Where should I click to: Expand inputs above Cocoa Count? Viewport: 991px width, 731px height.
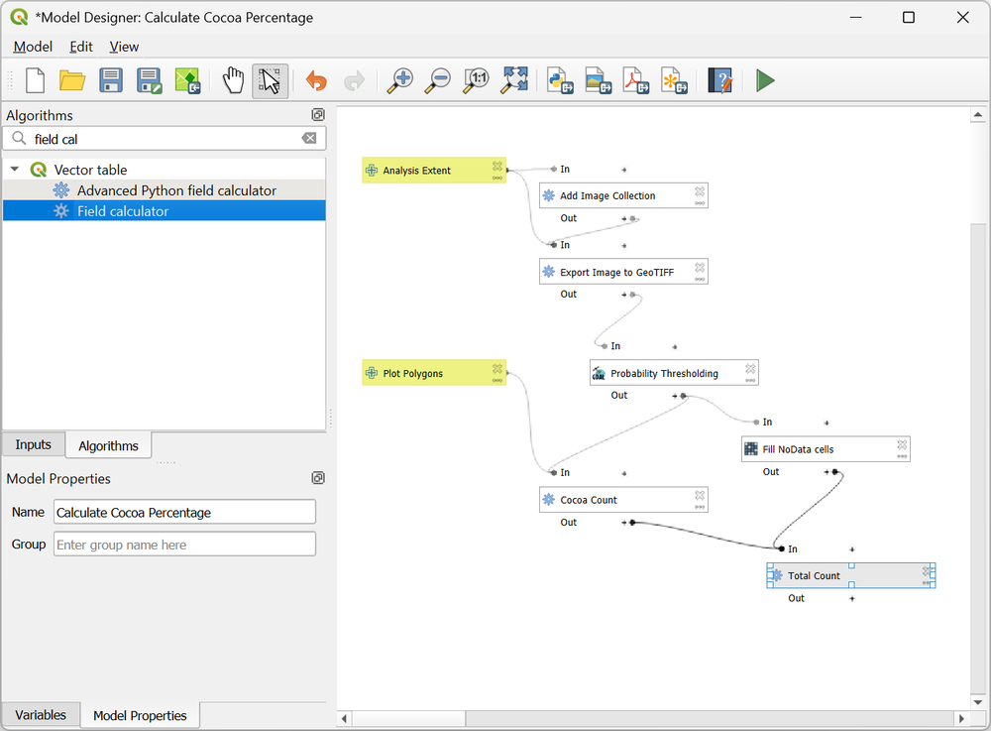(623, 473)
